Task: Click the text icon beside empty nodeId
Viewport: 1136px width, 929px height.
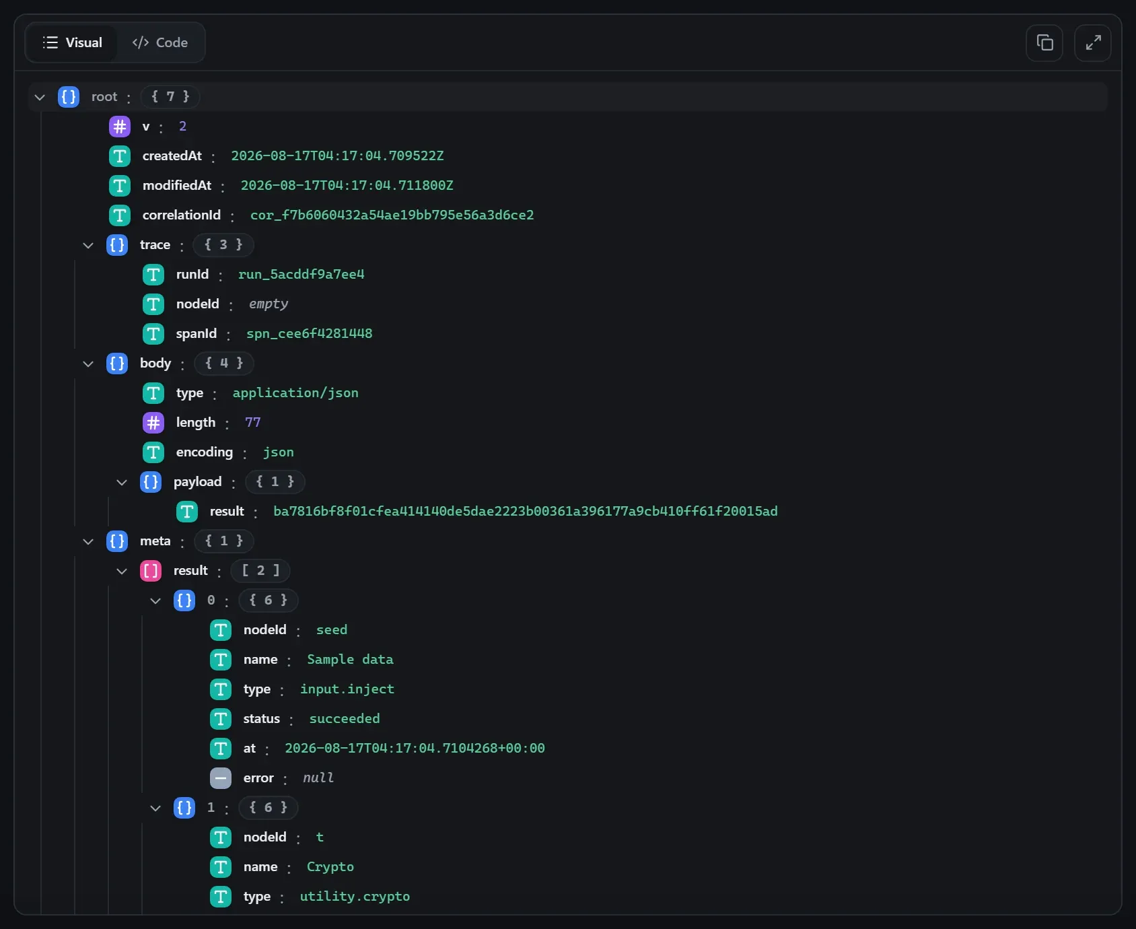Action: [153, 304]
